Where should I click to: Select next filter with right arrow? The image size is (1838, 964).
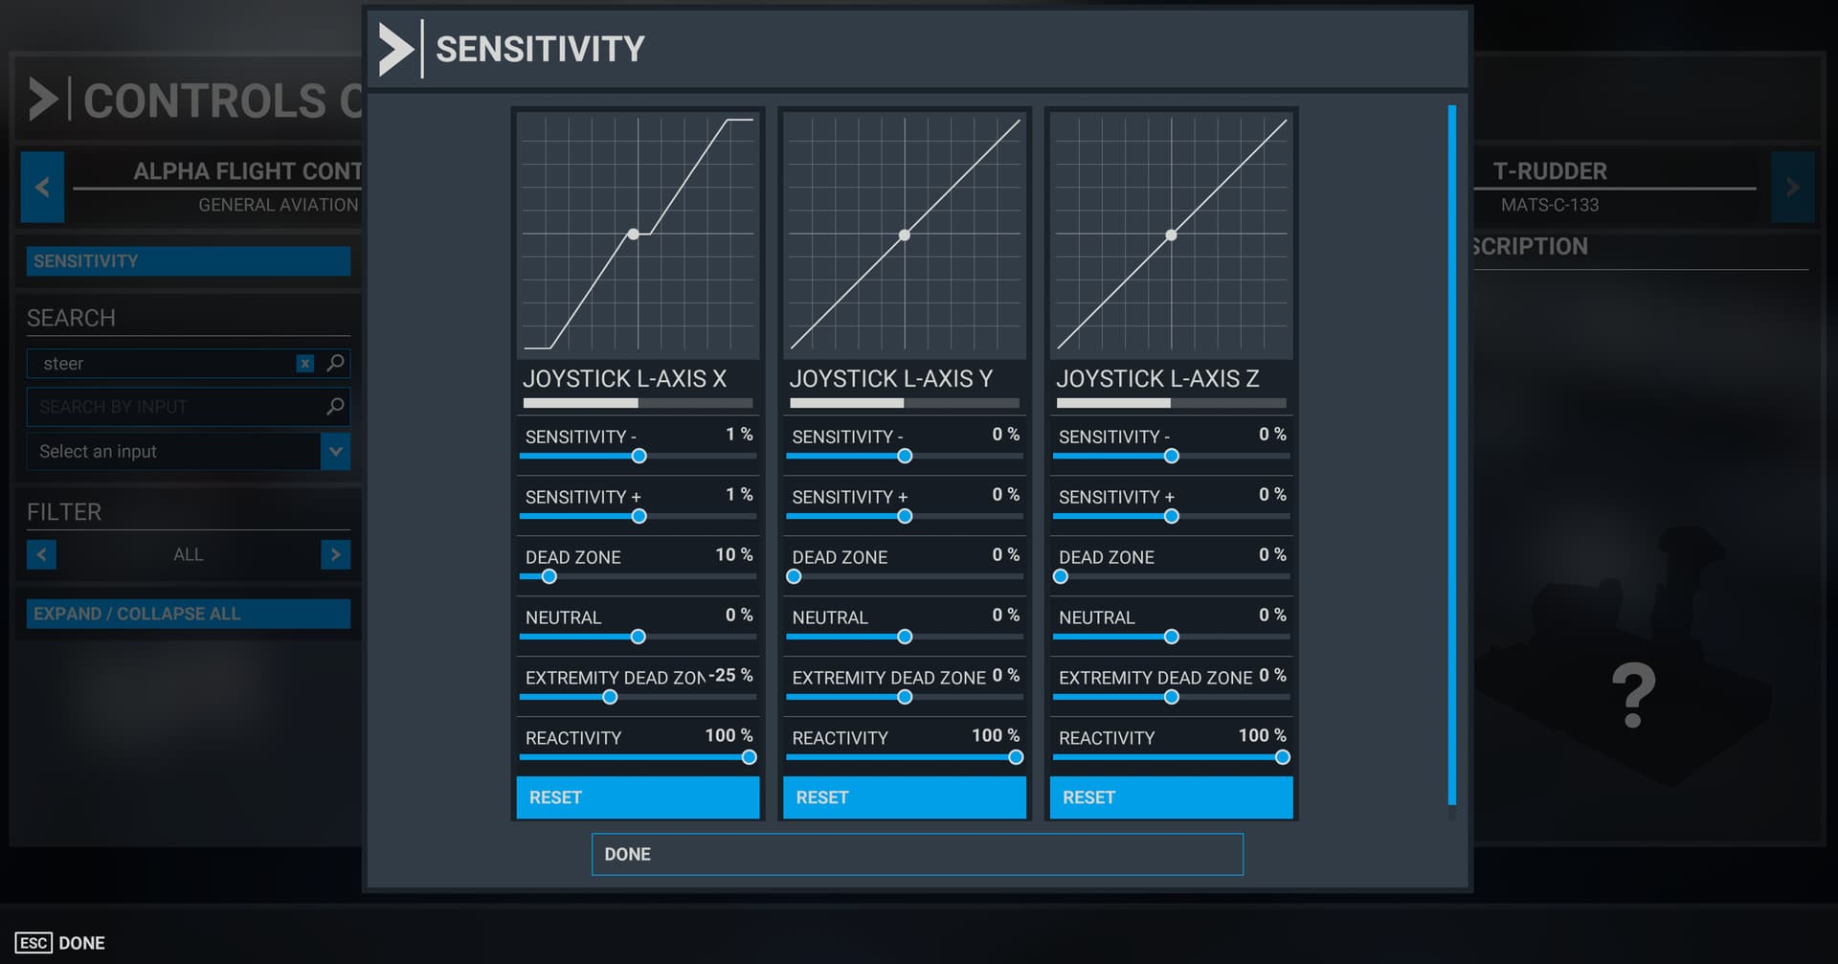(335, 554)
